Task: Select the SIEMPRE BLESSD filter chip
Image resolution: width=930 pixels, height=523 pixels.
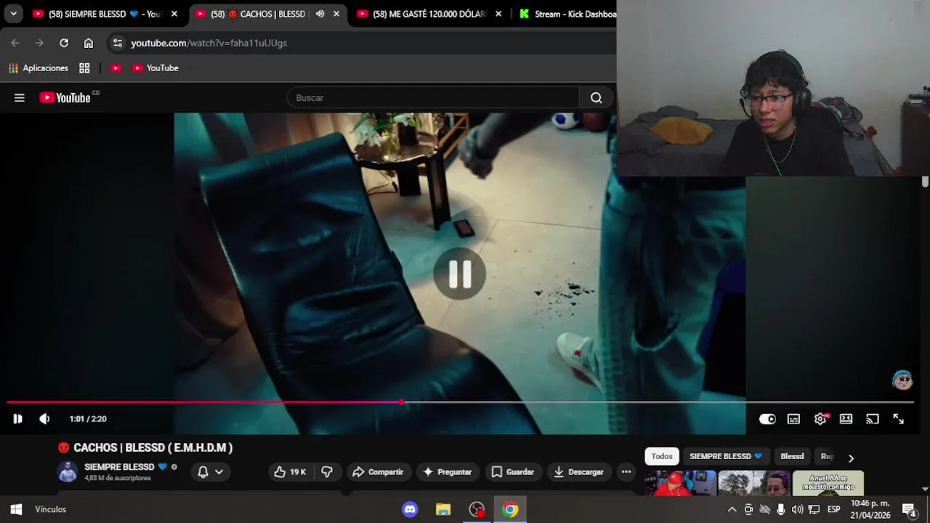Action: 726,456
